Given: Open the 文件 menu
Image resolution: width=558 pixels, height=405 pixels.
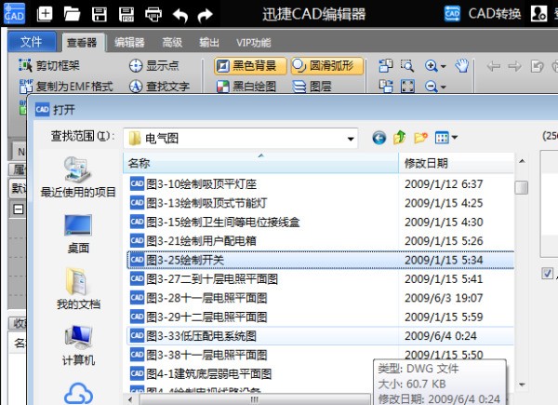Looking at the screenshot, I should (x=32, y=42).
